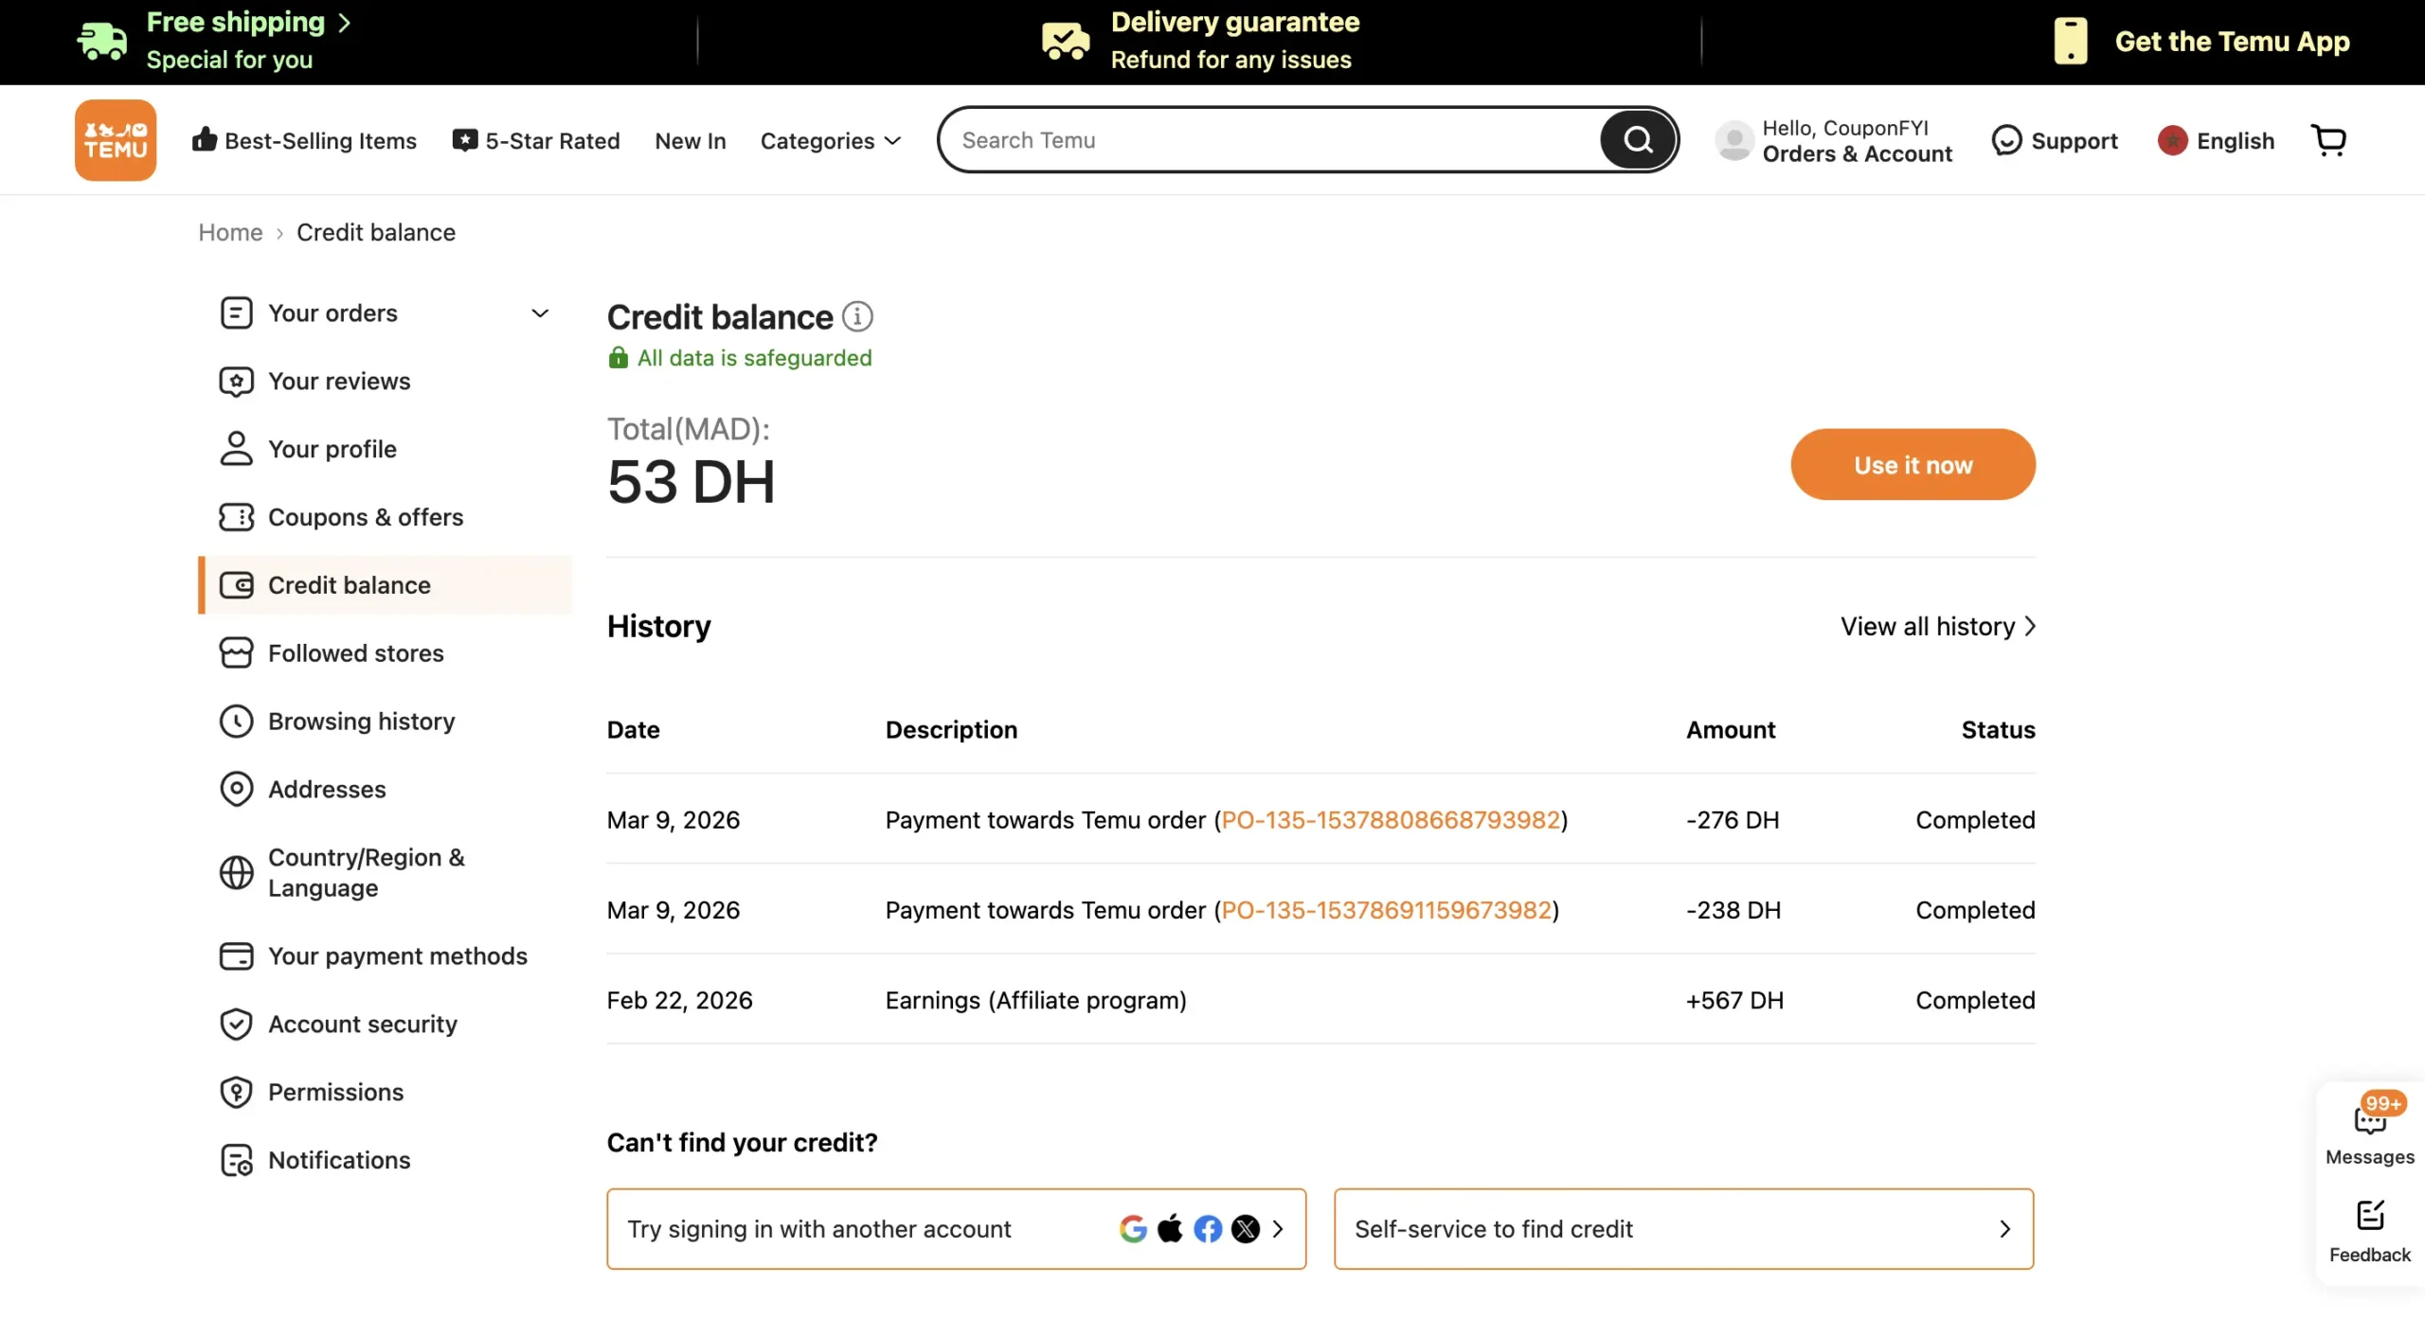
Task: Open the shopping cart icon
Action: [2328, 140]
